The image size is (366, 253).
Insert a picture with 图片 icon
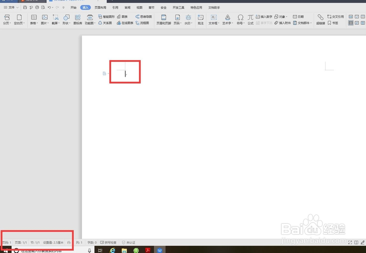click(x=45, y=19)
